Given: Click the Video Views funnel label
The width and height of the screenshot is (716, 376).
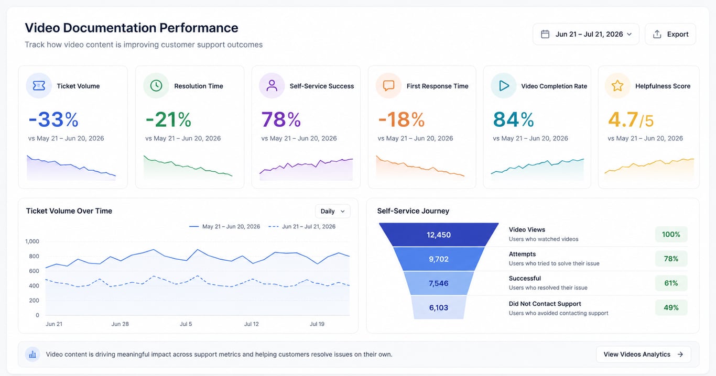Looking at the screenshot, I should coord(527,230).
